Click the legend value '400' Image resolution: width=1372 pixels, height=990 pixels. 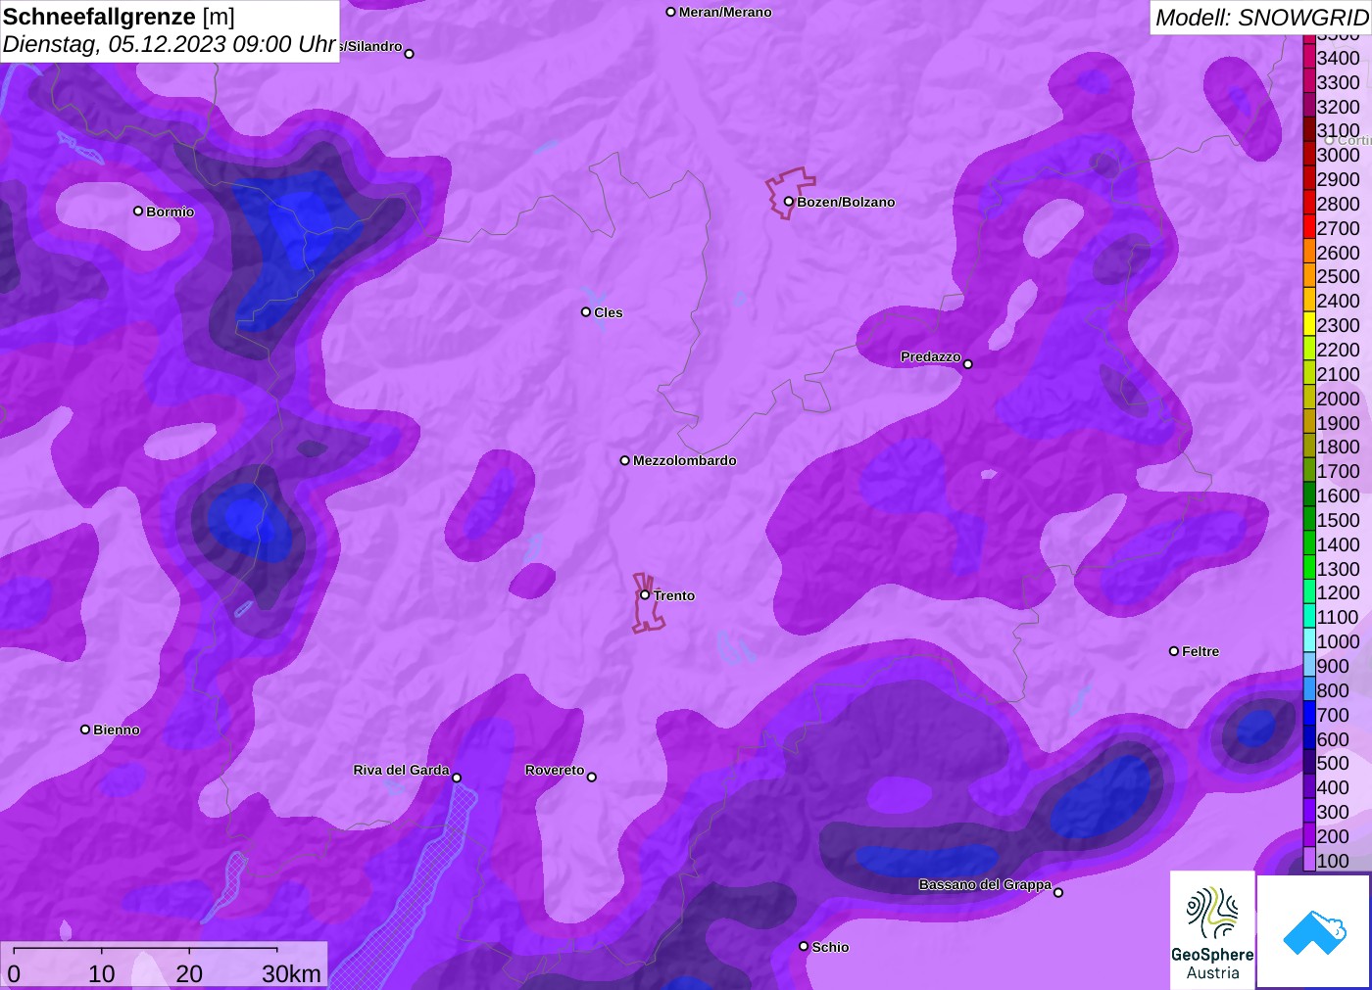1333,787
